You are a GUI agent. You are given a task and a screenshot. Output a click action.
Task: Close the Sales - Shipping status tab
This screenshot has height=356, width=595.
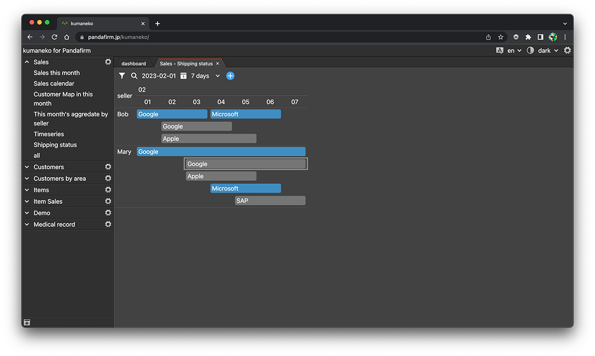218,64
